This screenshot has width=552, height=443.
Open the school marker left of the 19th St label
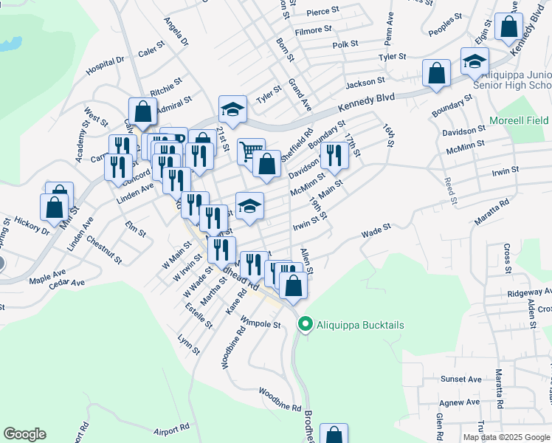[249, 207]
